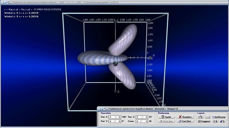Click the Beenden button
The width and height of the screenshot is (229, 128).
185,117
